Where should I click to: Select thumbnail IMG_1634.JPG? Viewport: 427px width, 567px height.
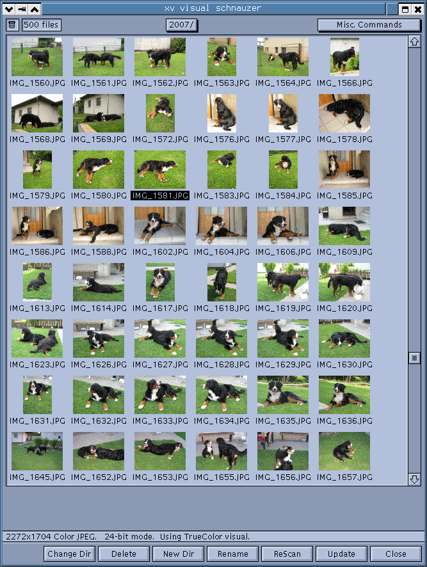click(222, 395)
